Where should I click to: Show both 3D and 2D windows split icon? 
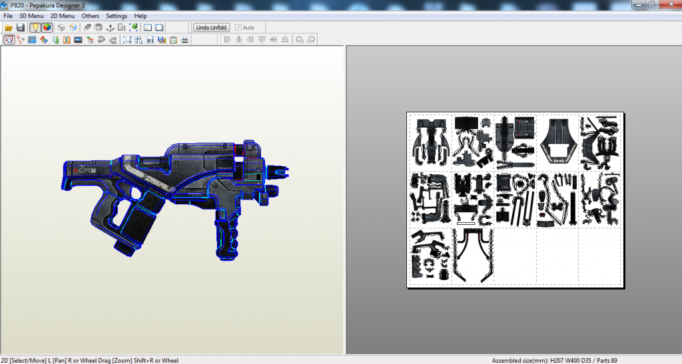coord(148,27)
